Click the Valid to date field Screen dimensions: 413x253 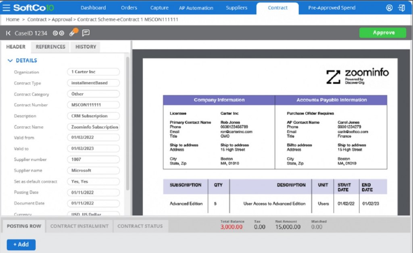93,148
